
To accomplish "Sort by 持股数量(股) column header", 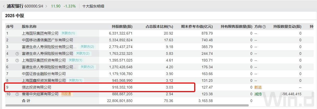I will pyautogui.click(x=122, y=26).
